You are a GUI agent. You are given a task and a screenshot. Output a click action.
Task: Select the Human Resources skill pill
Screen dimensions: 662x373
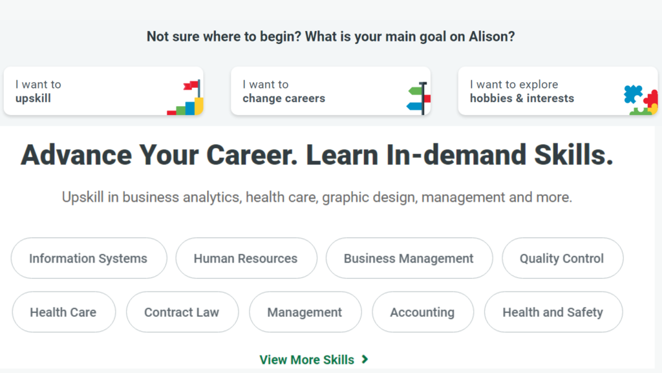click(246, 258)
